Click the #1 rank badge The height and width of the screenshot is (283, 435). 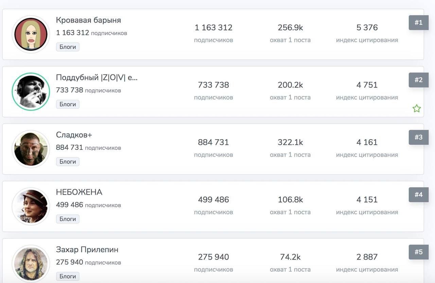418,23
